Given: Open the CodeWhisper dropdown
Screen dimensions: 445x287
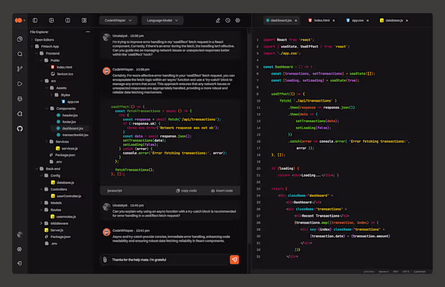Looking at the screenshot, I should click(118, 21).
